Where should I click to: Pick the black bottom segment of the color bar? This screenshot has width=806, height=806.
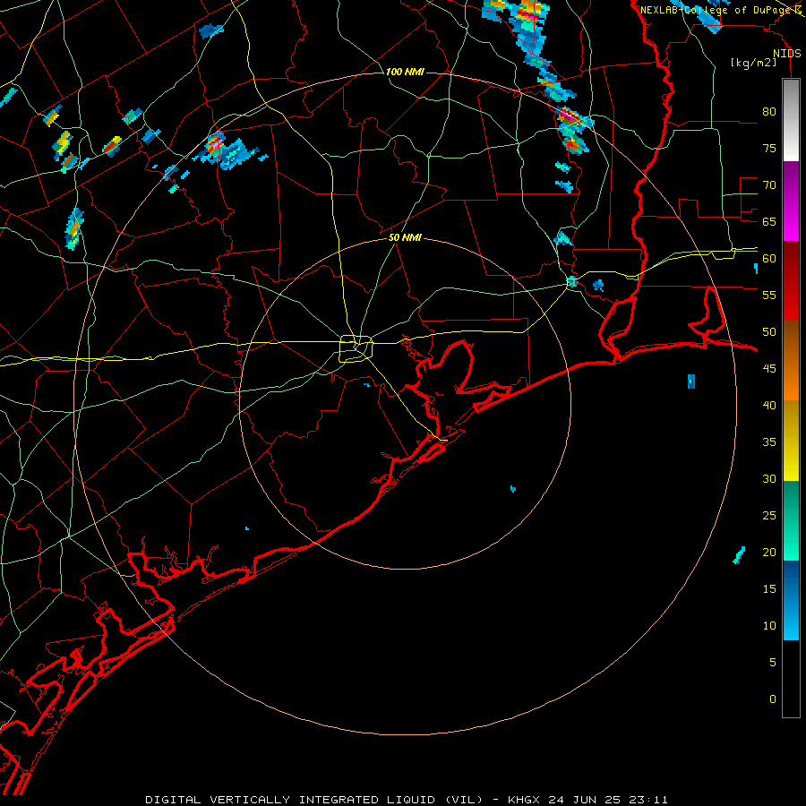(791, 679)
